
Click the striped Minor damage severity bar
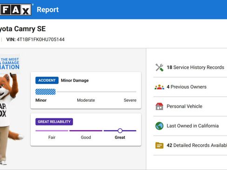(x=46, y=92)
